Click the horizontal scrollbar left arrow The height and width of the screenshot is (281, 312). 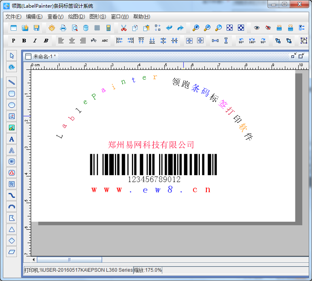34,260
